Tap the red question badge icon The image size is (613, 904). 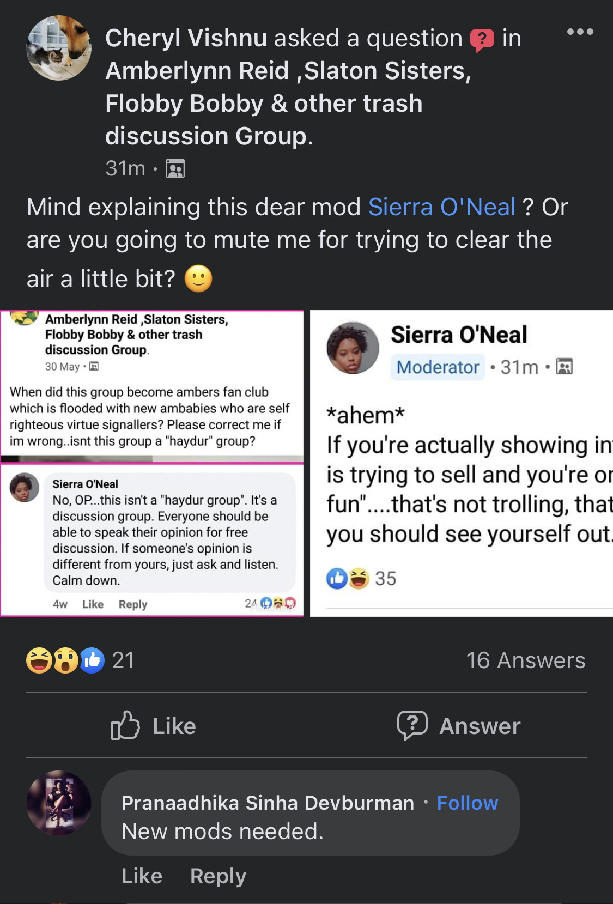[482, 40]
